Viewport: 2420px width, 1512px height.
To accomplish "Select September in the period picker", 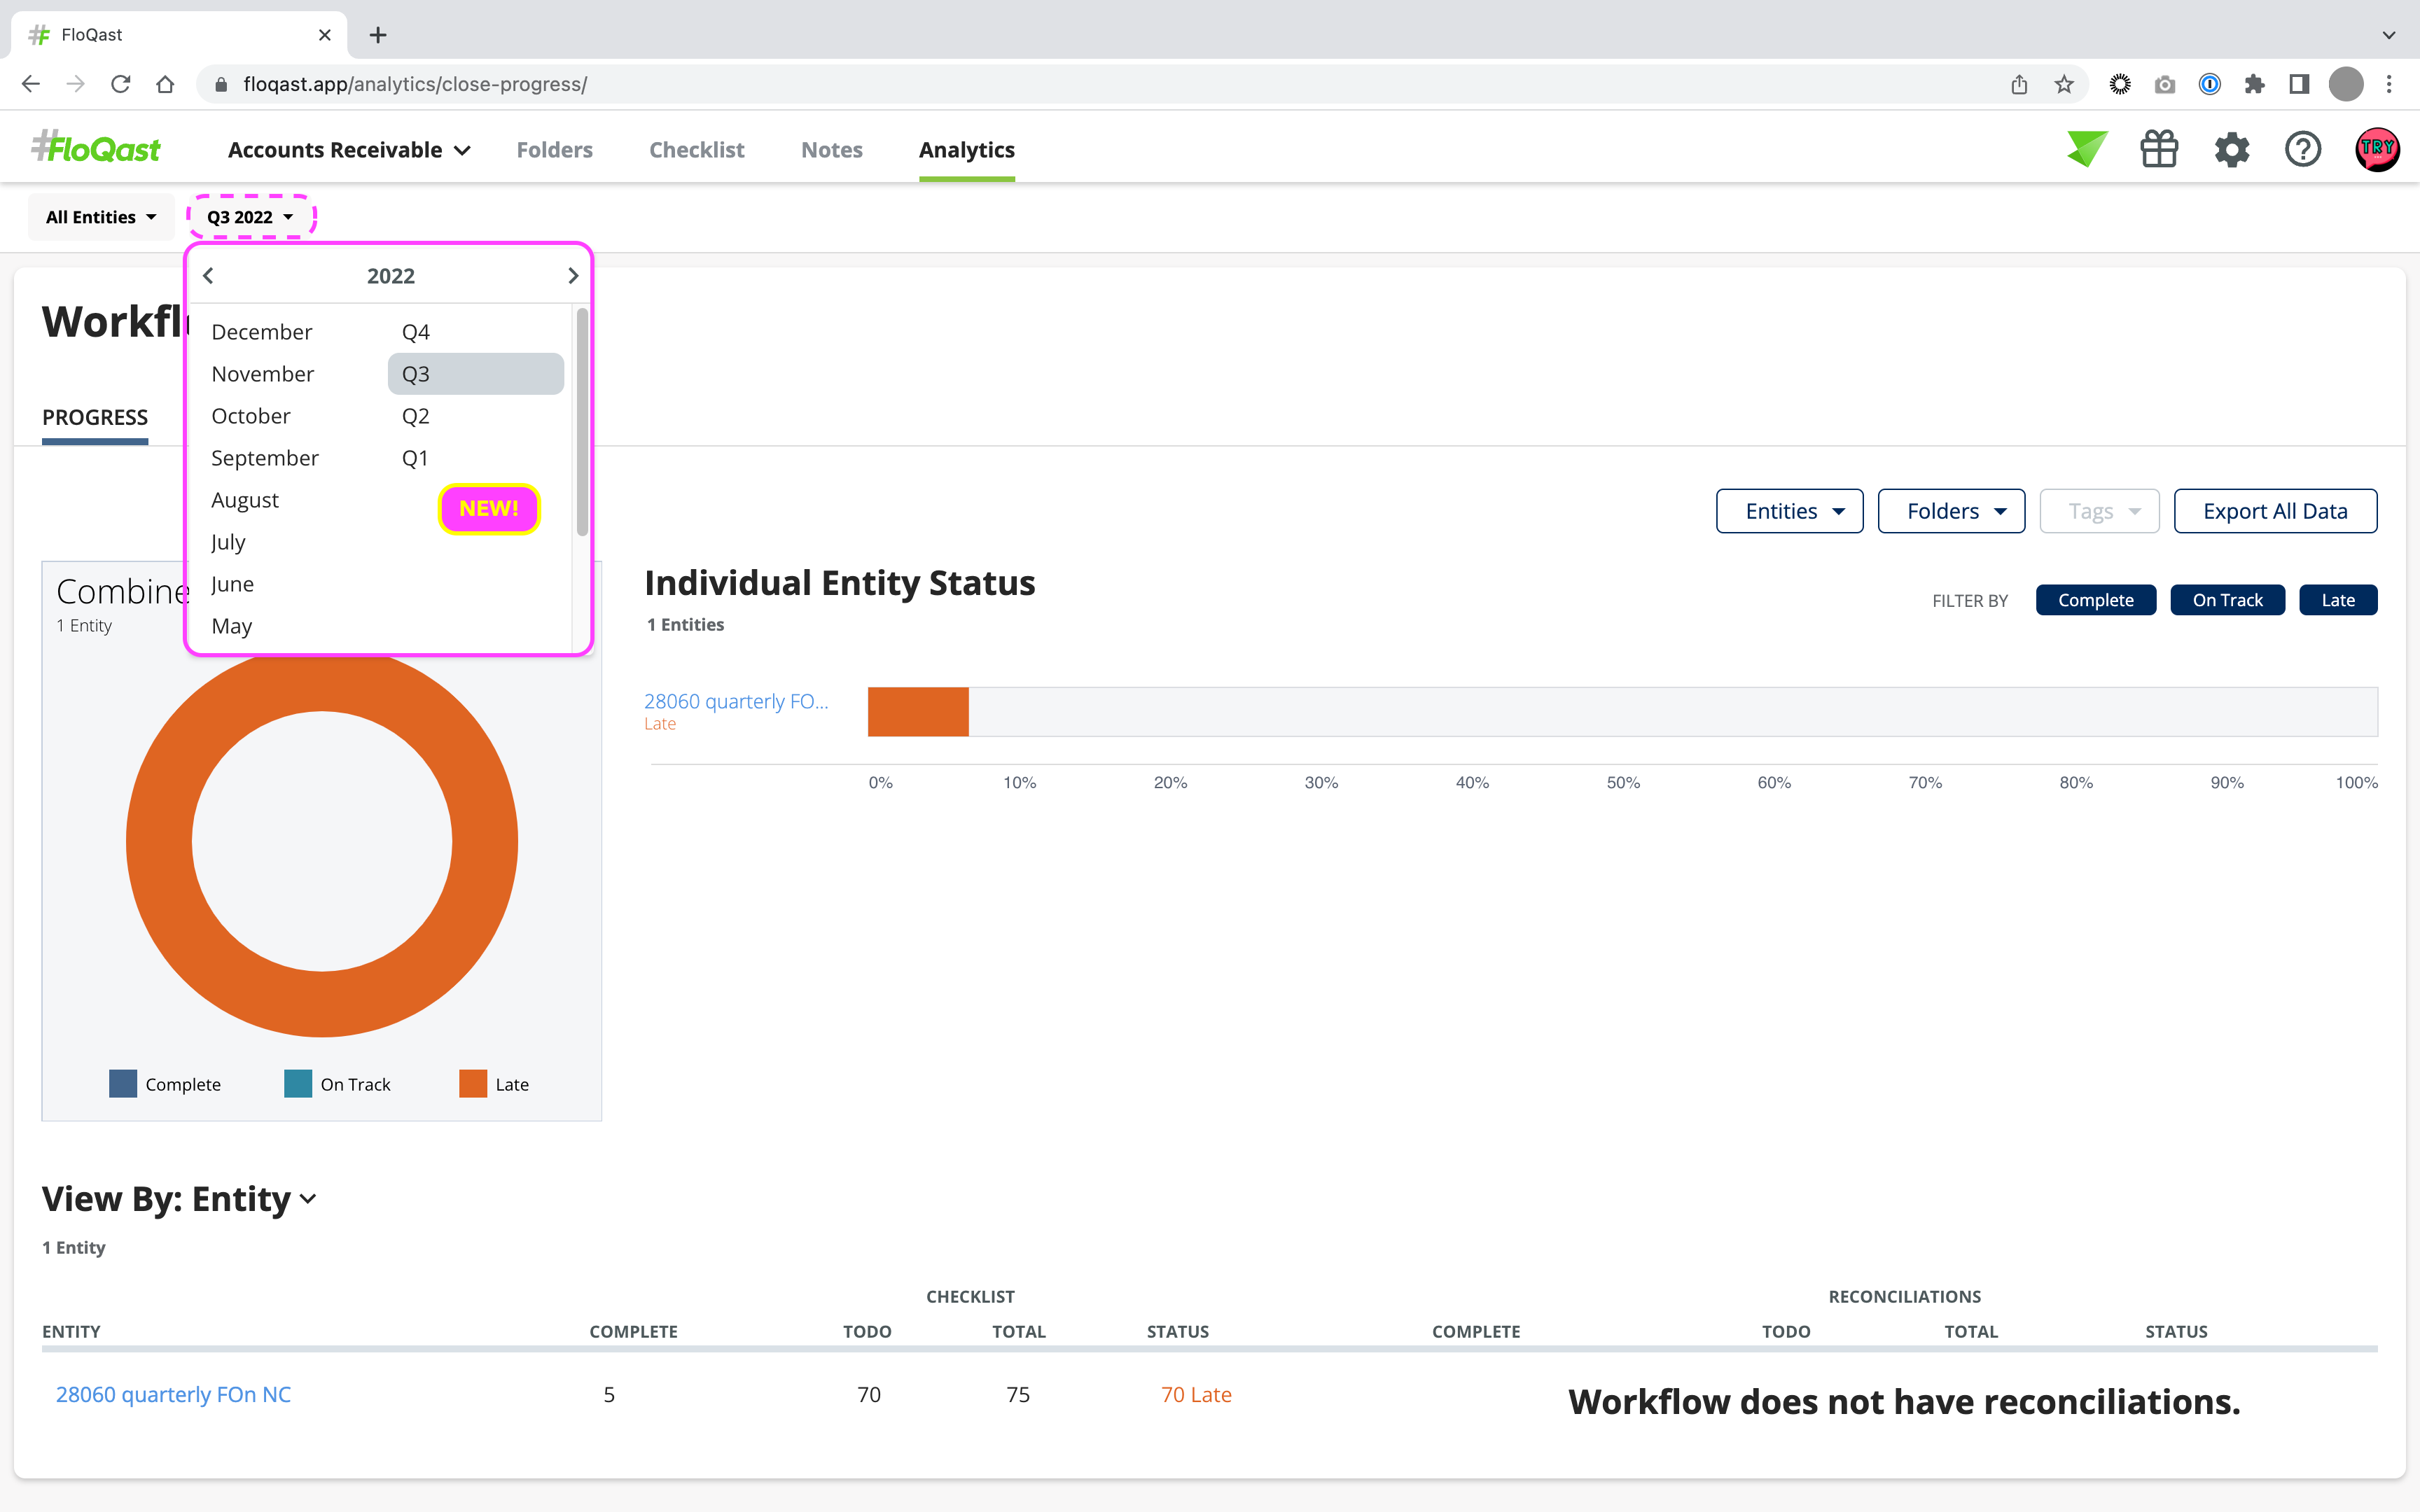I will pos(265,457).
